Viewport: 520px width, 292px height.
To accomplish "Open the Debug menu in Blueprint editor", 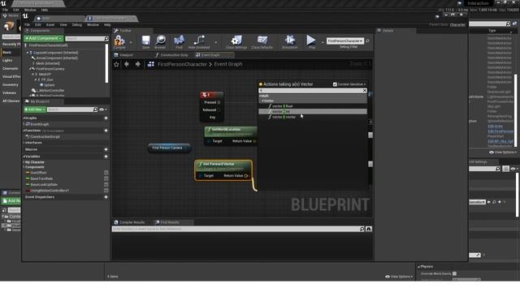I will 77,25.
